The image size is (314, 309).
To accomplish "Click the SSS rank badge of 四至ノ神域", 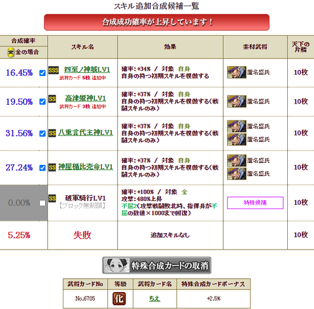I will 54,70.
